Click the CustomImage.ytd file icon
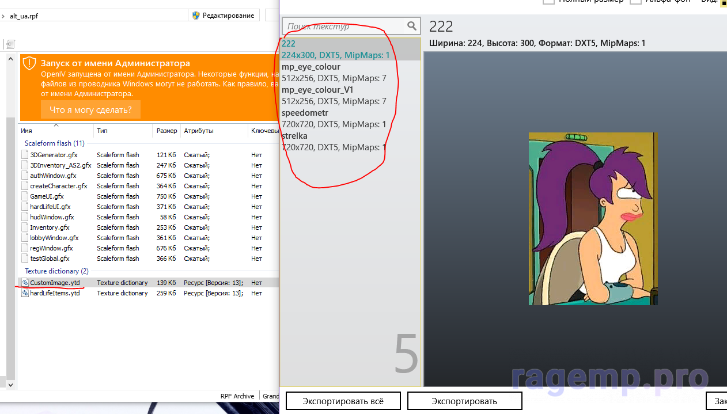The image size is (727, 414). pyautogui.click(x=25, y=283)
